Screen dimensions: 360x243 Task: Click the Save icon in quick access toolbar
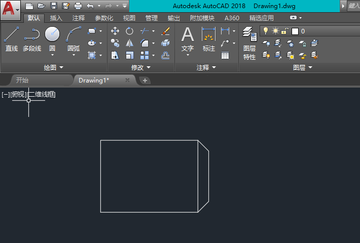pos(53,6)
